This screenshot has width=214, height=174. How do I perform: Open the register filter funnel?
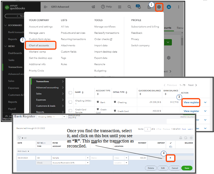(19, 138)
